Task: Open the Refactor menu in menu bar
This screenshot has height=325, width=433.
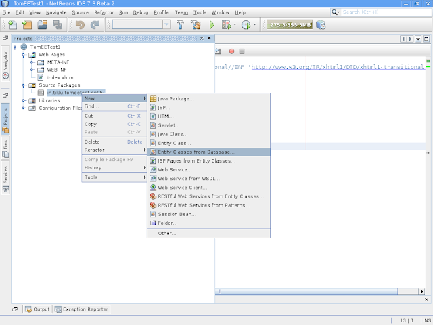Action: point(104,12)
